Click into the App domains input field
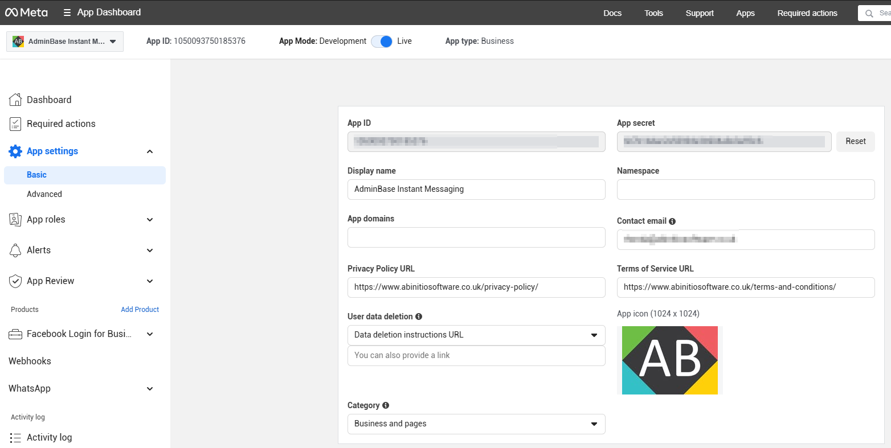This screenshot has height=448, width=891. click(476, 237)
